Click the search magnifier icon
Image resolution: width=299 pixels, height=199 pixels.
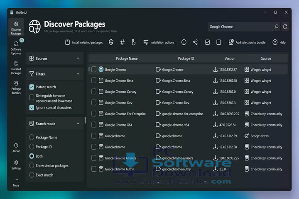point(277,27)
